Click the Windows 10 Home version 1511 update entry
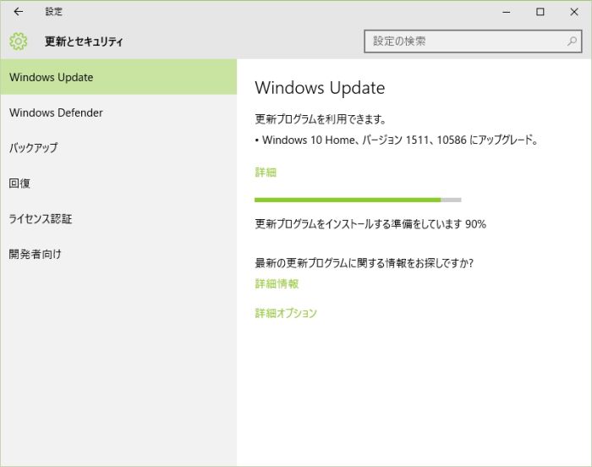The image size is (592, 467). [399, 140]
